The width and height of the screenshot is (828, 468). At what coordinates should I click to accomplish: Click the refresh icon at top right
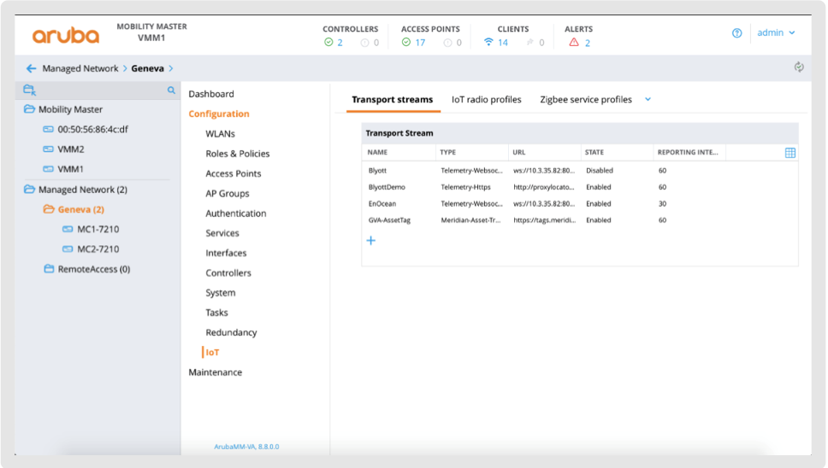pyautogui.click(x=799, y=67)
